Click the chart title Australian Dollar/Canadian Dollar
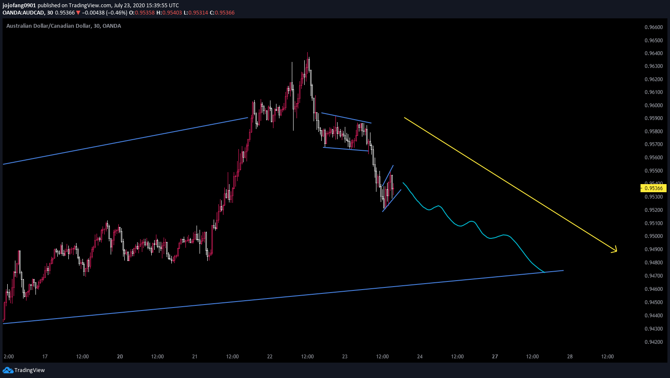 49,26
